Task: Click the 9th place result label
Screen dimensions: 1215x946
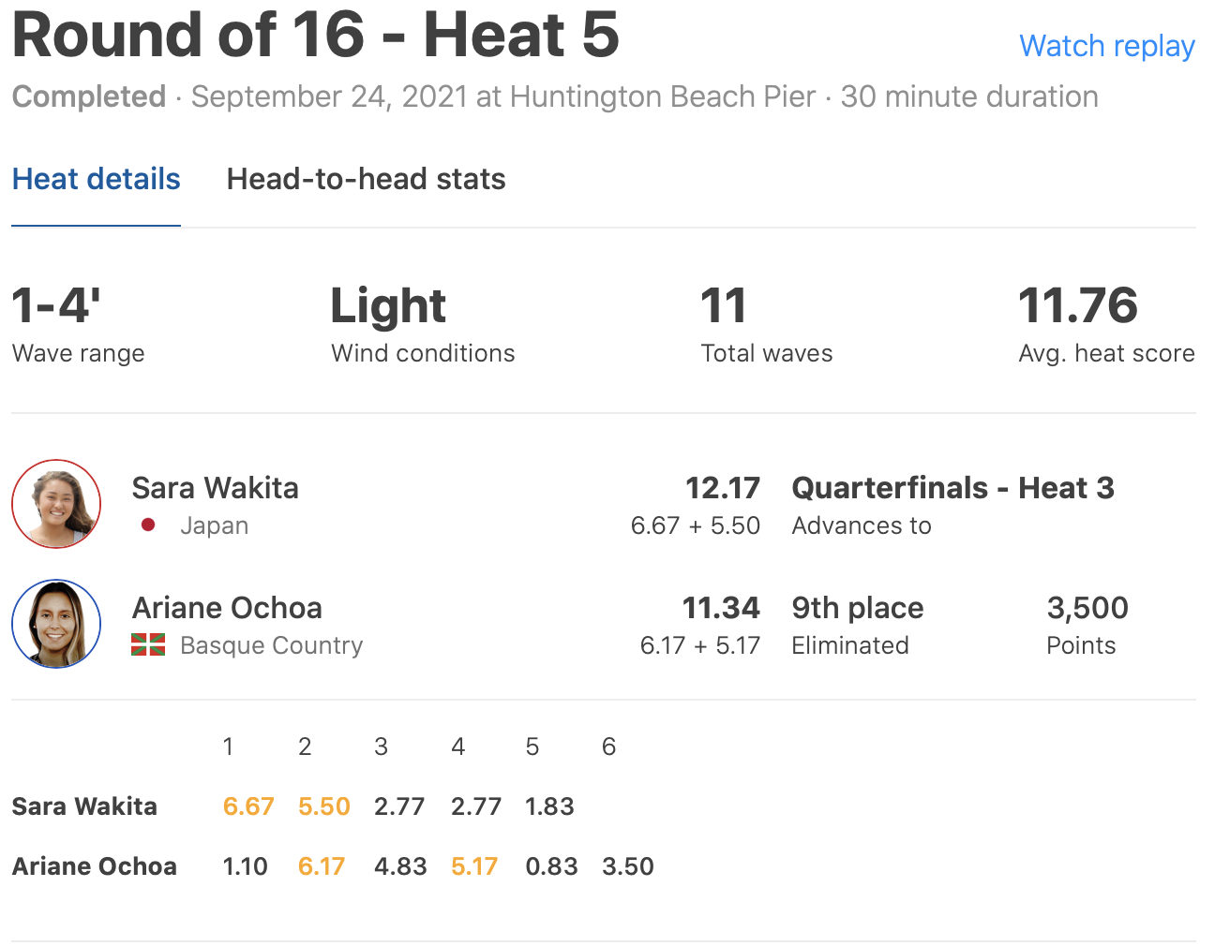Action: tap(857, 608)
